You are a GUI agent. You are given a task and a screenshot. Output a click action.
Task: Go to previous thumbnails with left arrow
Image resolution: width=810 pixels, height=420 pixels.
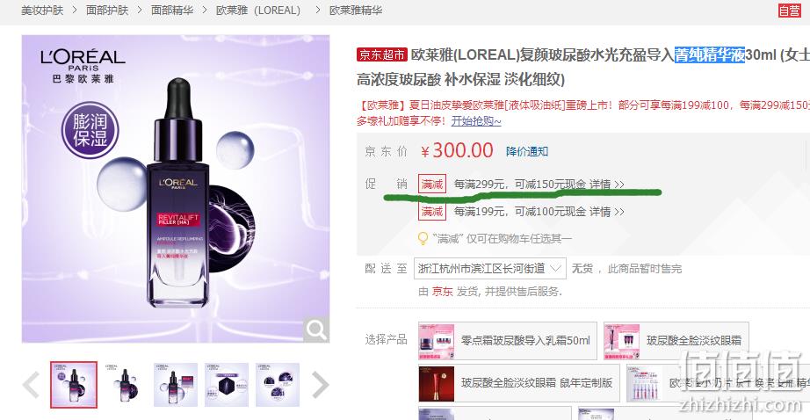[32, 385]
